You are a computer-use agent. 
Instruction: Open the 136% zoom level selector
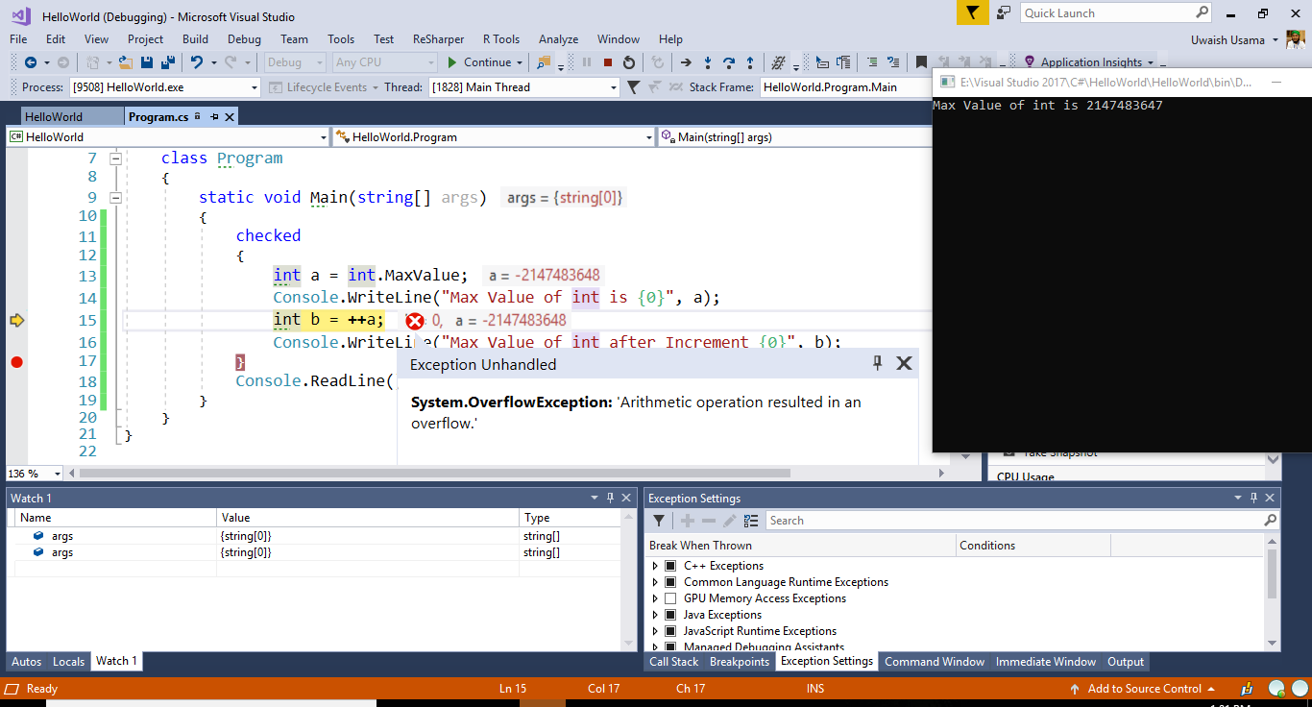click(x=34, y=473)
